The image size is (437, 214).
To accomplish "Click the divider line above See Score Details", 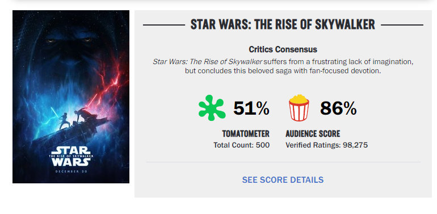I will pos(283,162).
